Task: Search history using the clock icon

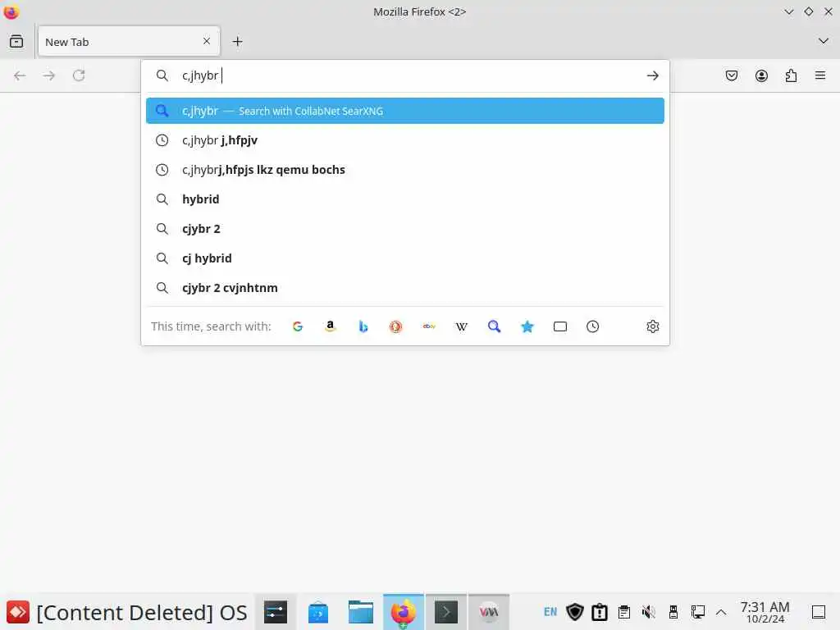Action: coord(592,326)
